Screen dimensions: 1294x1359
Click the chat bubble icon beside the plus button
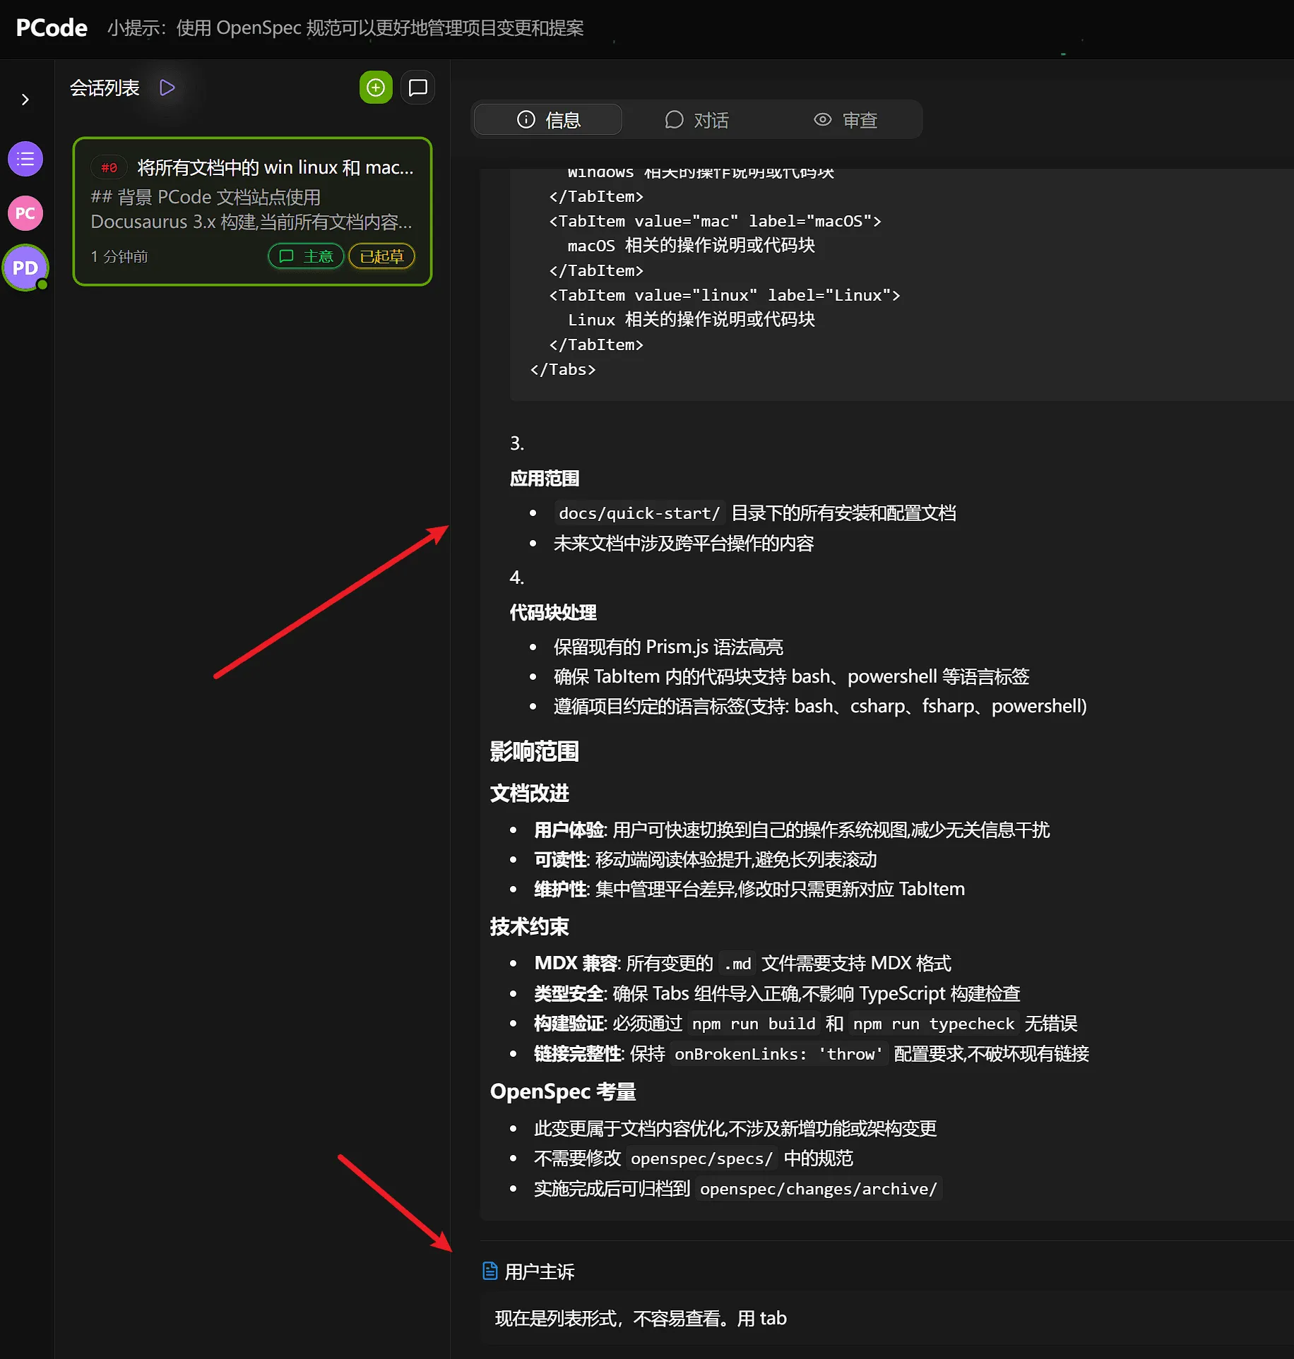(417, 87)
